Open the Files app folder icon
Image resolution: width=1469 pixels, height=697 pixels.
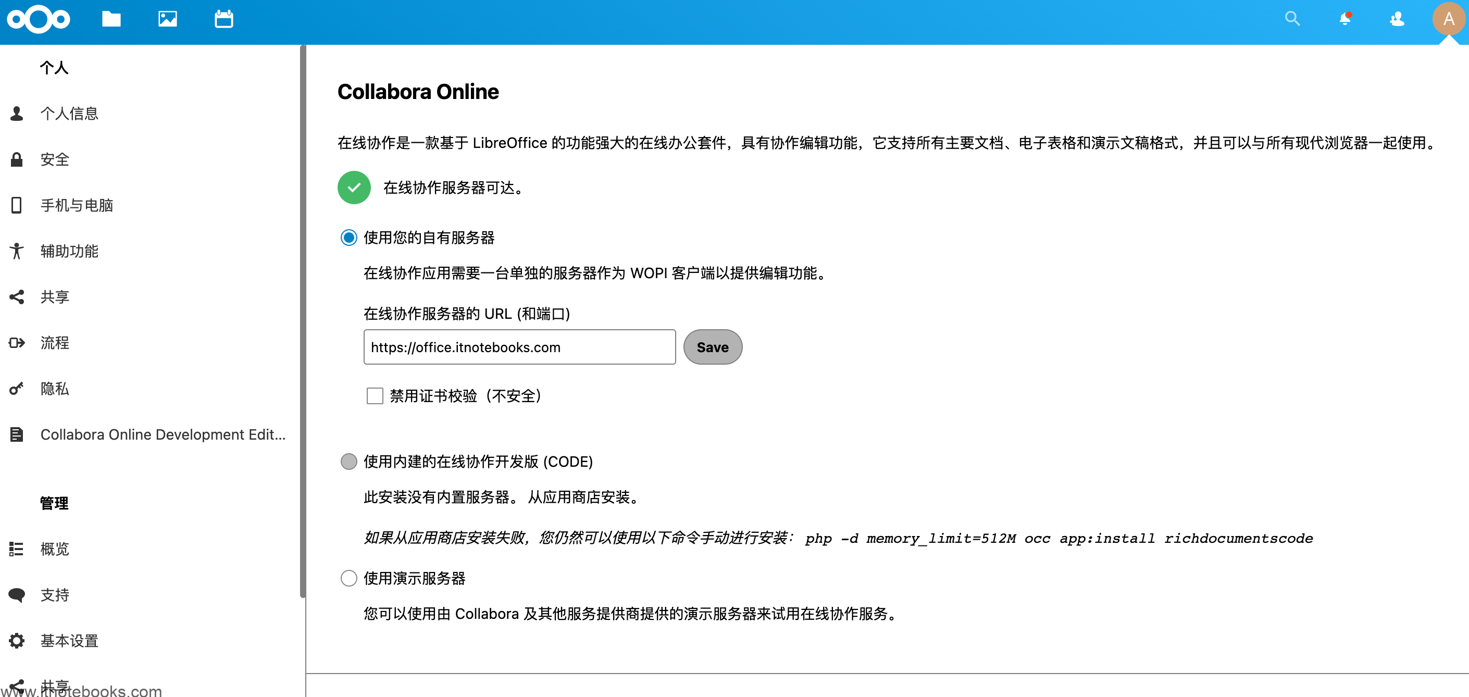point(111,19)
